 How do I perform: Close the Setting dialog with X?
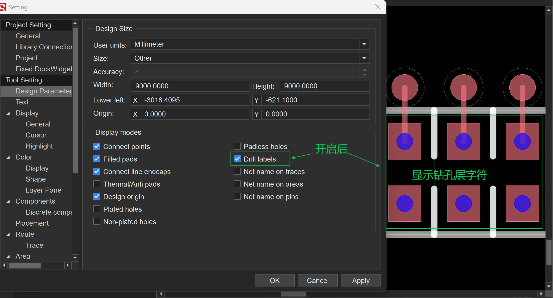pos(378,7)
